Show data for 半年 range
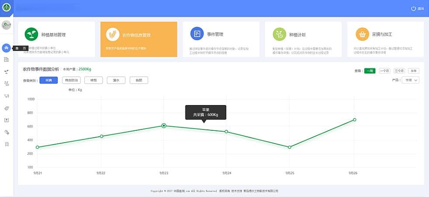 [x=414, y=71]
